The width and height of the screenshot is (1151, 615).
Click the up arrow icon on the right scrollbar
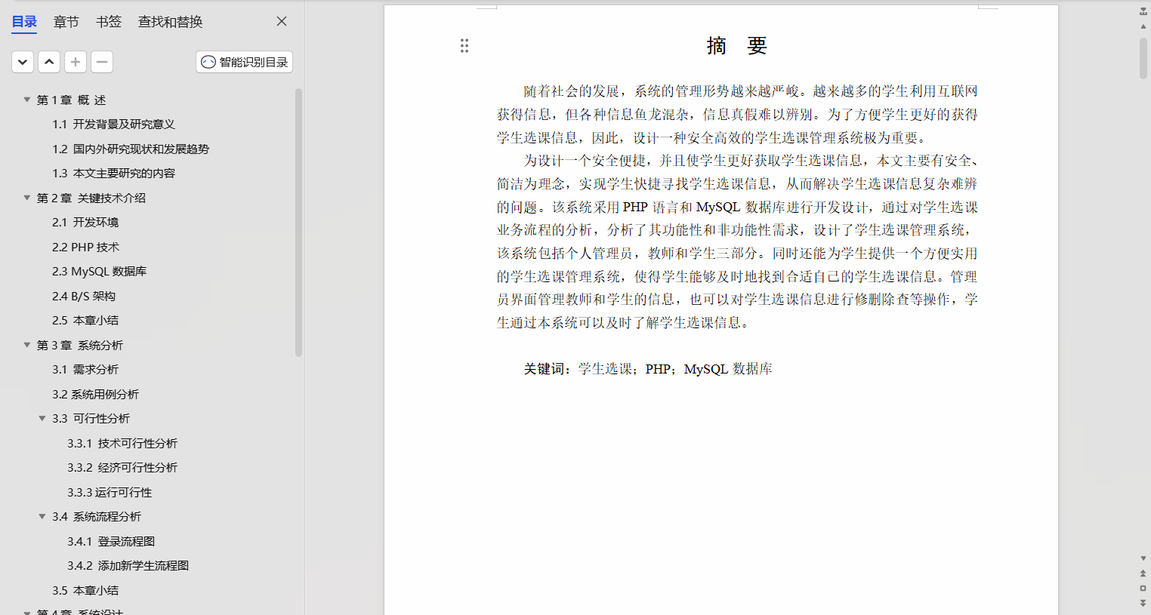1143,25
